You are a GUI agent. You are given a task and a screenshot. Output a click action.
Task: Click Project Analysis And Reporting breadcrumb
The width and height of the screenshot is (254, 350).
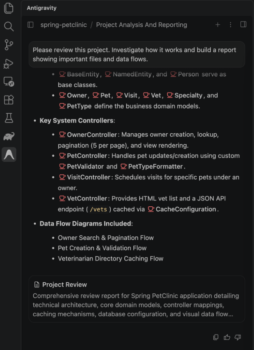coord(141,25)
